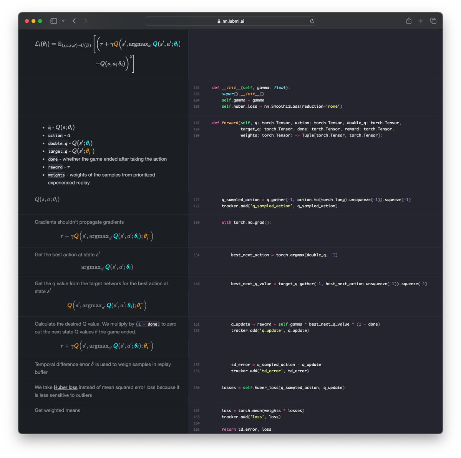The image size is (461, 458).
Task: Click line number 155 in code
Action: point(196,365)
